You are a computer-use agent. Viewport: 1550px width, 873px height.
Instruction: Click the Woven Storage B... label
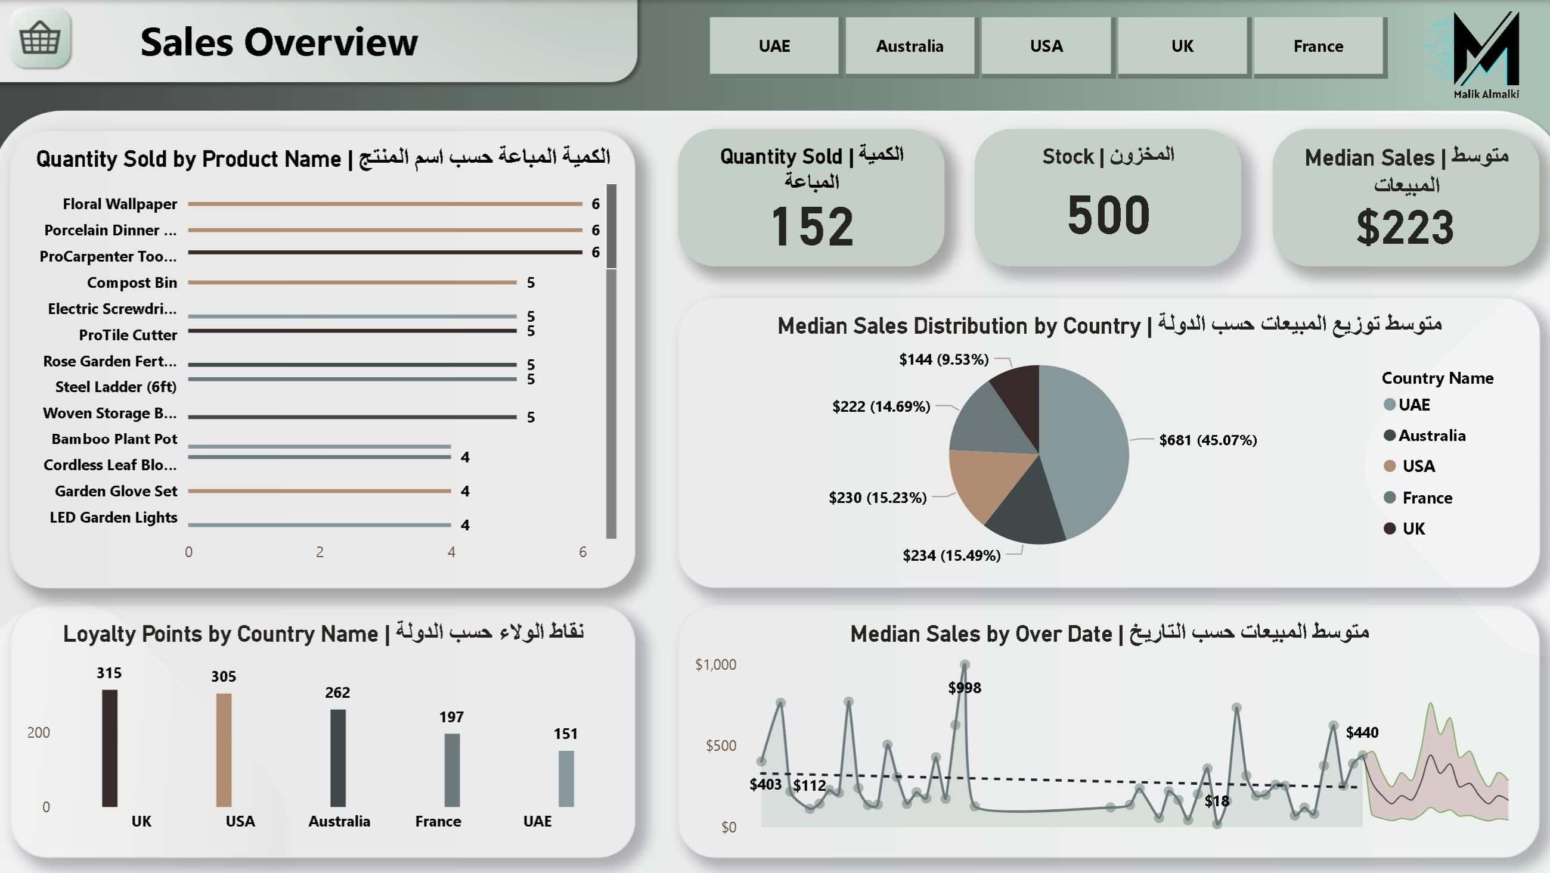tap(110, 413)
